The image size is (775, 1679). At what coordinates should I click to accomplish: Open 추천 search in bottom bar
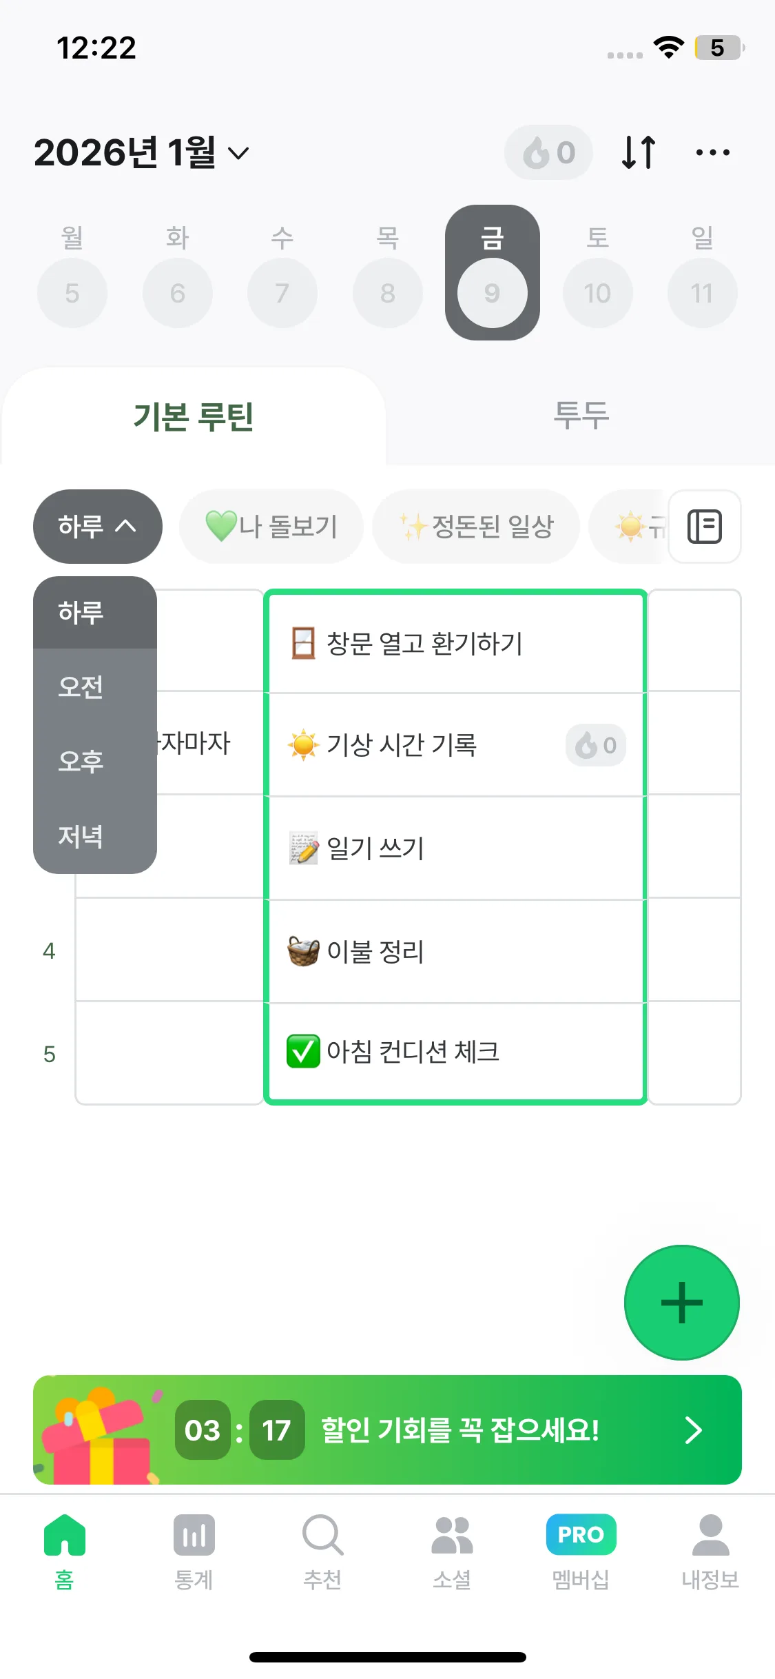pos(322,1550)
